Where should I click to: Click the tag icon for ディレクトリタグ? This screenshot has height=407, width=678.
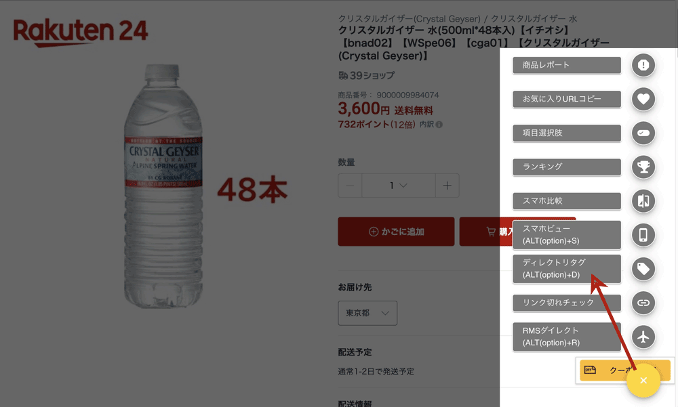[643, 269]
